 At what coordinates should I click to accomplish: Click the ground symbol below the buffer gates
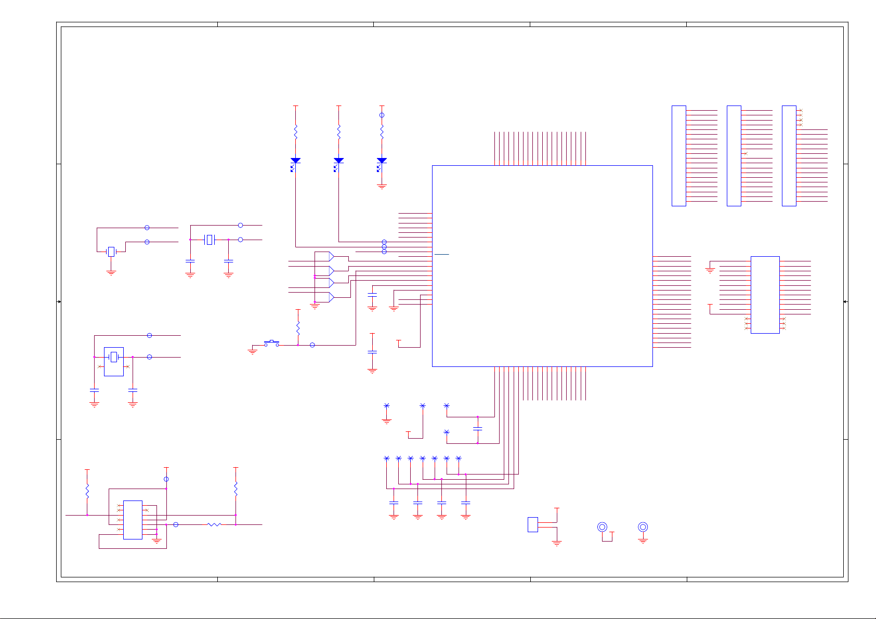[315, 307]
